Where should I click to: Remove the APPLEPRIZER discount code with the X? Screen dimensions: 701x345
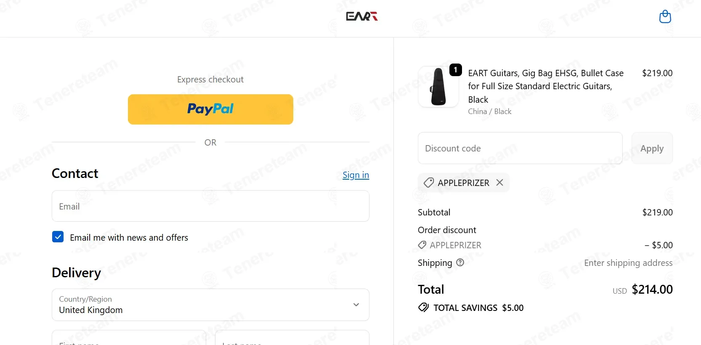[x=499, y=183]
